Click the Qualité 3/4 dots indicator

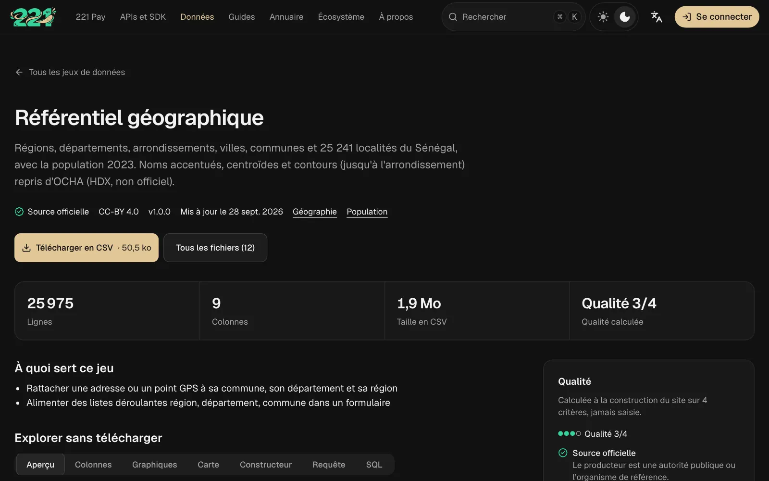569,433
